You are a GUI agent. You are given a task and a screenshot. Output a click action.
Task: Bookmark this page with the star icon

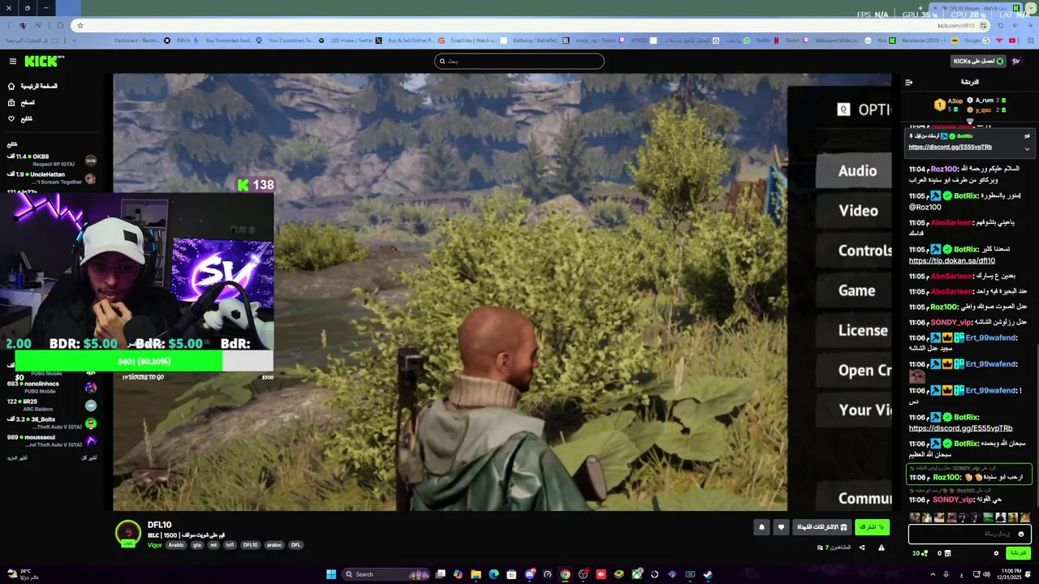tap(80, 25)
